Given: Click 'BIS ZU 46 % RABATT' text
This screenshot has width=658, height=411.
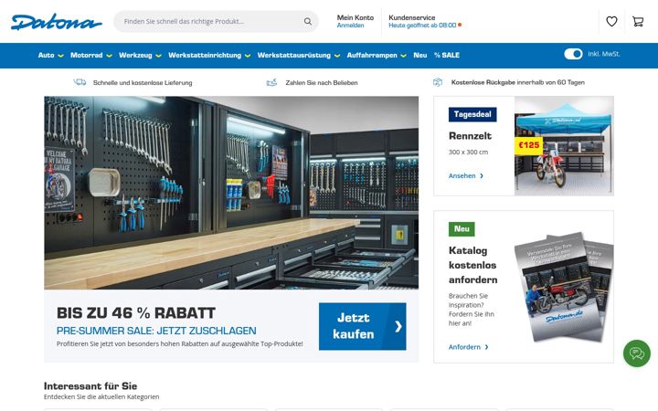Looking at the screenshot, I should tap(136, 313).
